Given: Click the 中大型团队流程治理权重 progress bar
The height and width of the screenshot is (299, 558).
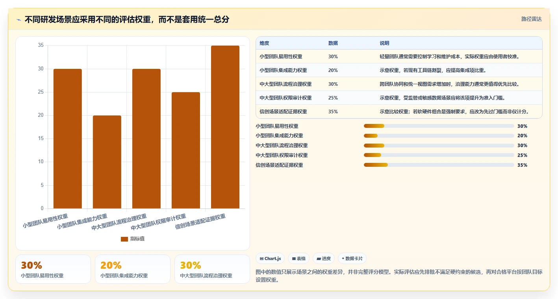Looking at the screenshot, I should click(439, 146).
